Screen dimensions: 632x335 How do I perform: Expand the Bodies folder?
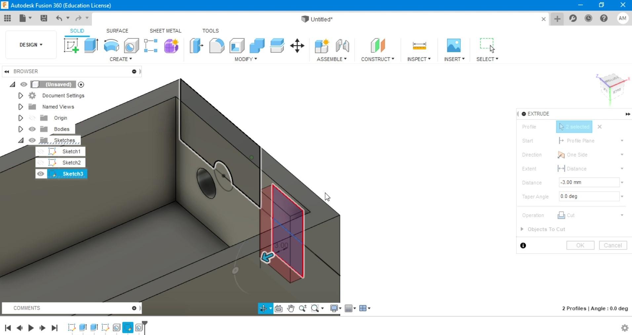20,129
